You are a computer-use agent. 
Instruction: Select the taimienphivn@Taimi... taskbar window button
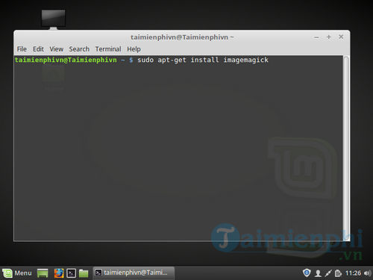(x=134, y=273)
